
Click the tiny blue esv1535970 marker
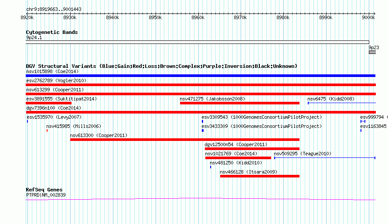point(27,121)
